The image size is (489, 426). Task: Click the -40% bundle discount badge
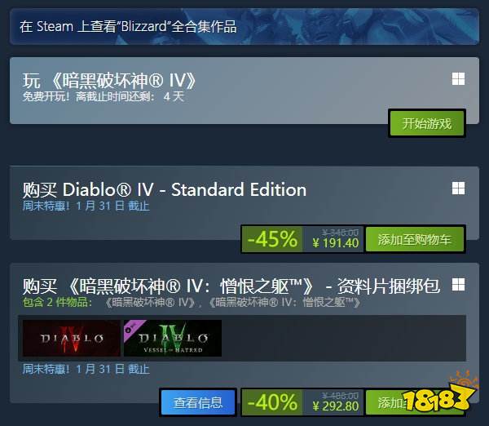[272, 402]
